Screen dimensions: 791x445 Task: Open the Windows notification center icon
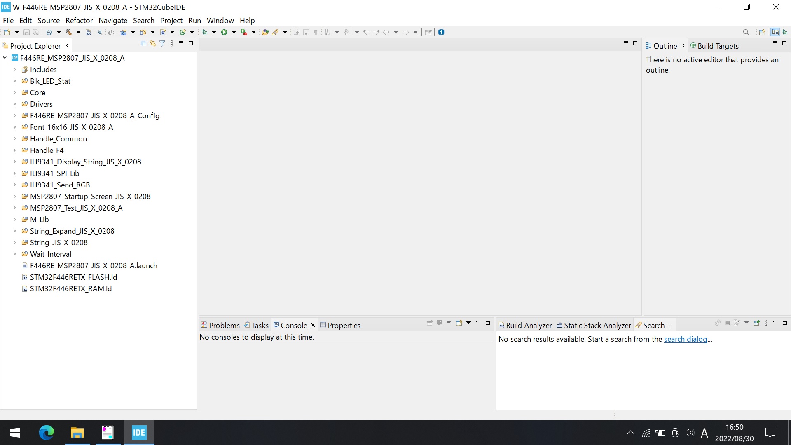click(x=770, y=433)
